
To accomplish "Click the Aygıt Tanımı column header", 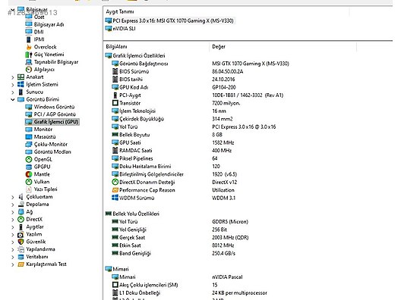I will pos(120,11).
